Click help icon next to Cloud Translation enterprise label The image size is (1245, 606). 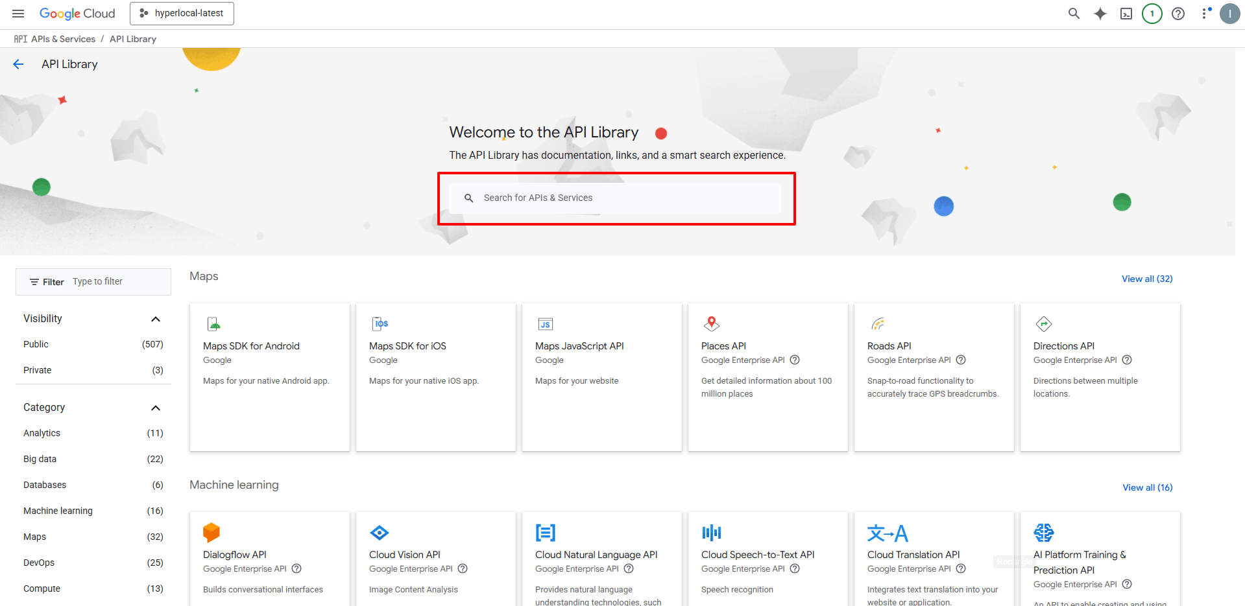pyautogui.click(x=961, y=568)
